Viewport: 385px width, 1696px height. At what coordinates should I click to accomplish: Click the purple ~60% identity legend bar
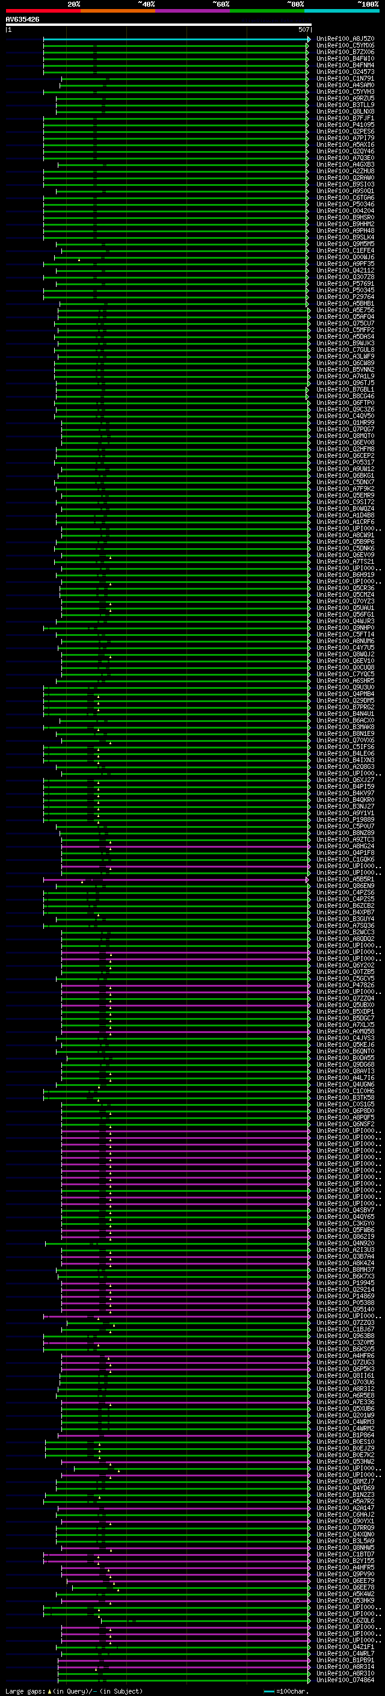(x=193, y=11)
